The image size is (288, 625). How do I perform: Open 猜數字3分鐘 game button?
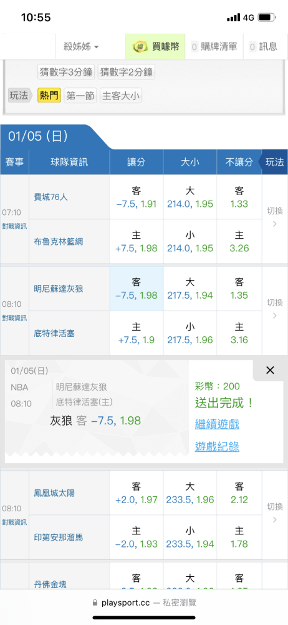coord(66,72)
